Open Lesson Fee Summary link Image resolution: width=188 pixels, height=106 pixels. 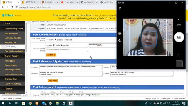[12, 84]
